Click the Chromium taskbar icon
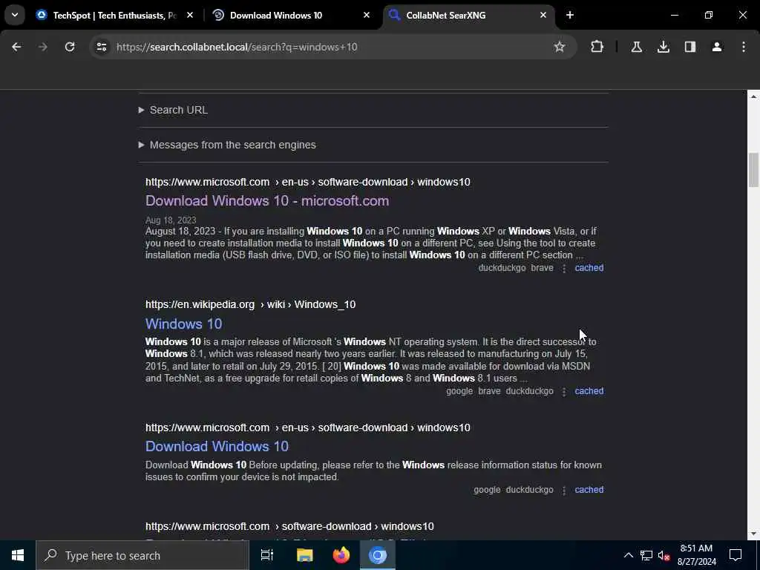Image resolution: width=760 pixels, height=570 pixels. tap(378, 555)
